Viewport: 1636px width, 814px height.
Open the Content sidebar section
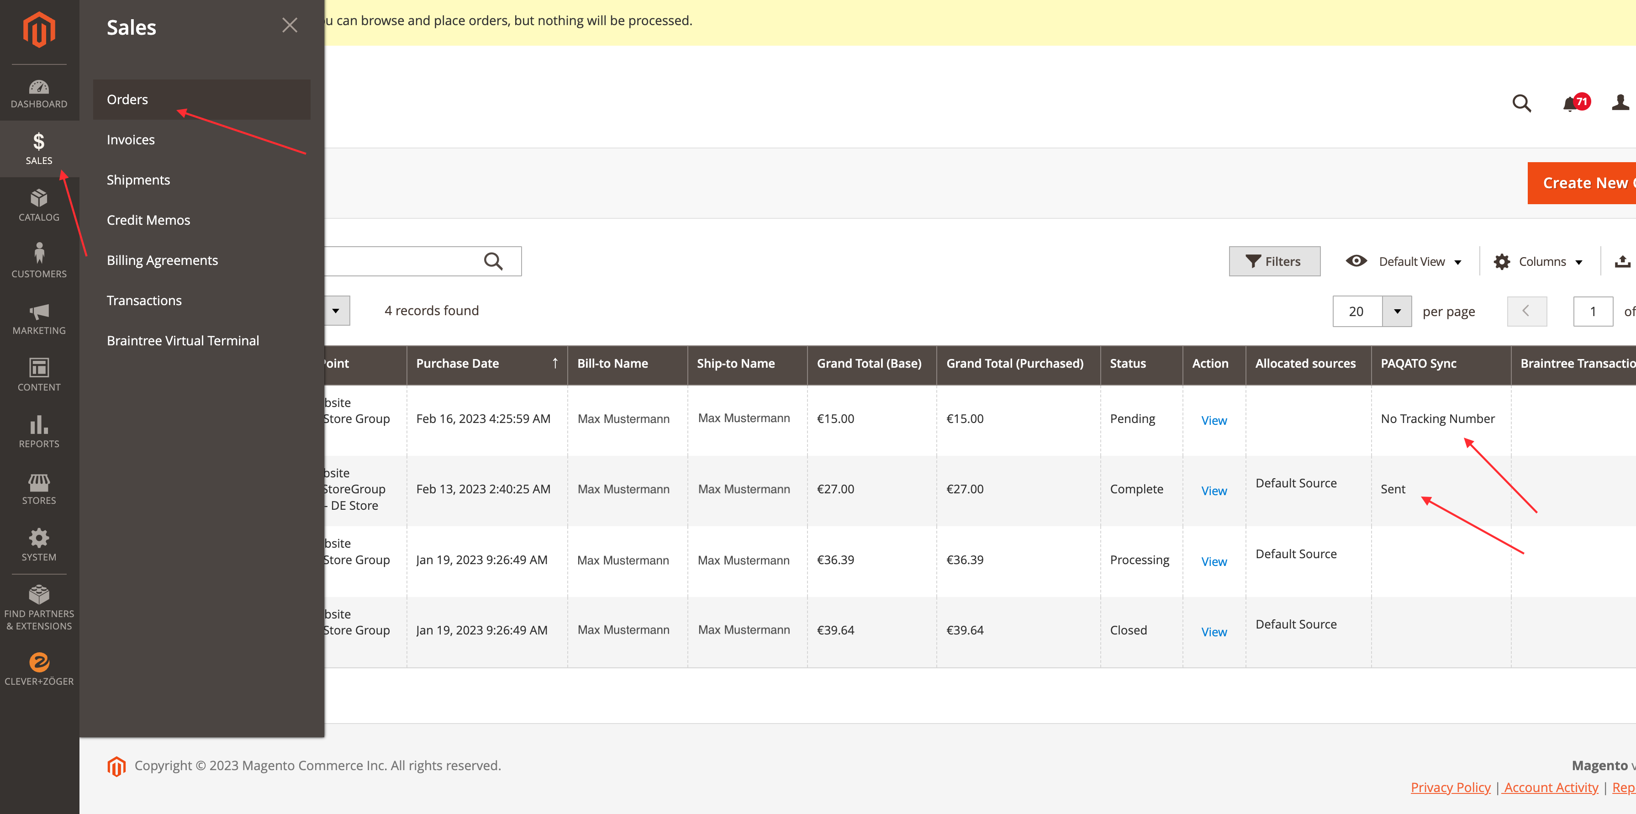pyautogui.click(x=39, y=375)
